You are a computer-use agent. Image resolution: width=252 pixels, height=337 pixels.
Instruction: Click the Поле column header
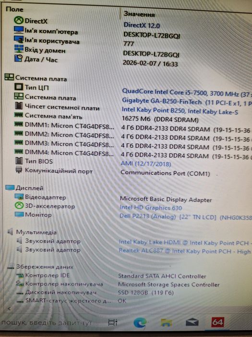(14, 9)
